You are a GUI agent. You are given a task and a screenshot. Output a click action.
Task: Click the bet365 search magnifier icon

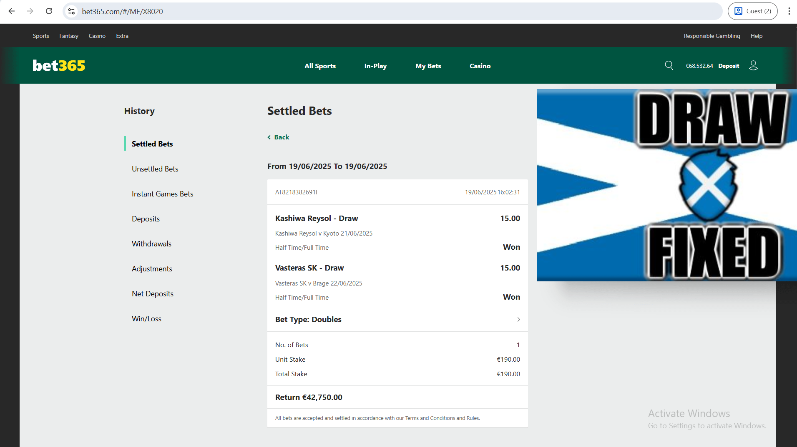669,65
